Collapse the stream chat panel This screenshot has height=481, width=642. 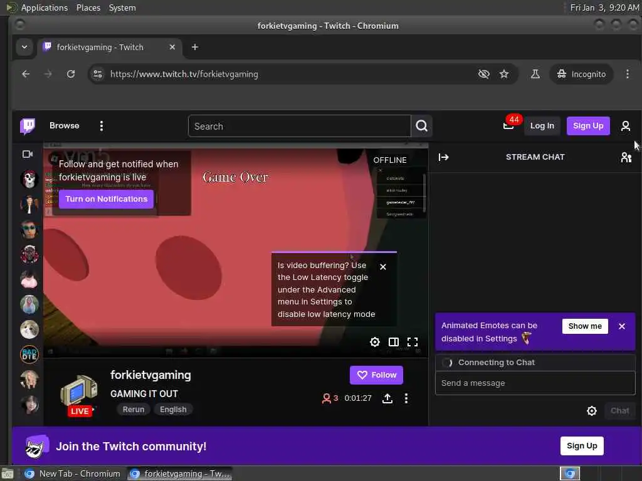(443, 157)
